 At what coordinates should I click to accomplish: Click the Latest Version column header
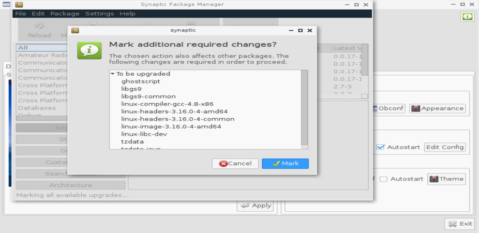coord(346,48)
